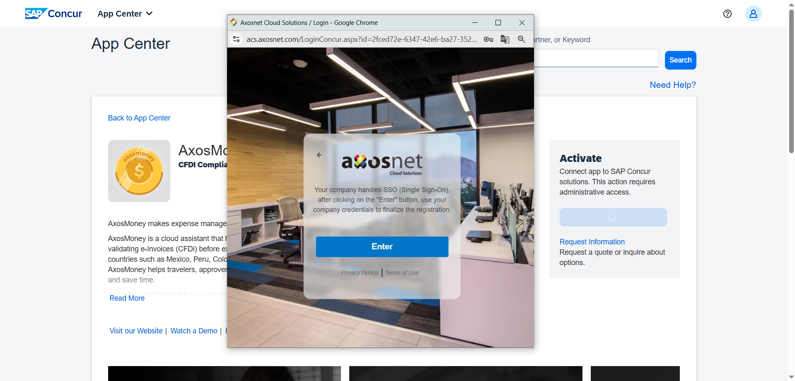The width and height of the screenshot is (795, 381).
Task: Click the SAP Concur logo
Action: (53, 14)
